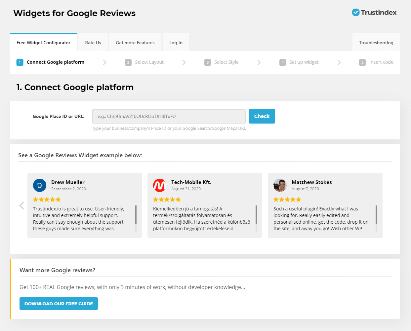Click Matthew Stokes' profile photo
The width and height of the screenshot is (411, 331).
[280, 185]
